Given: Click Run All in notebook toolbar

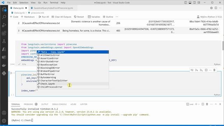Looking at the screenshot, I should [44, 17].
